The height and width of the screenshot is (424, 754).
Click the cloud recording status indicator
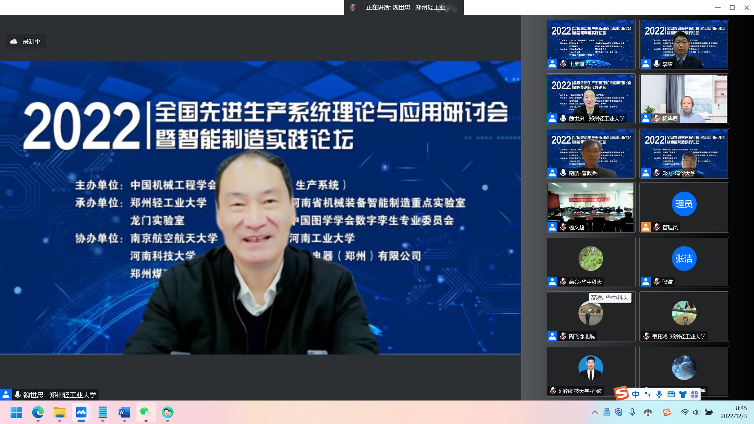[26, 41]
